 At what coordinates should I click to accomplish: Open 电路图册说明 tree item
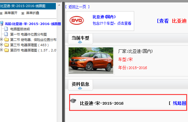[x=20, y=29]
